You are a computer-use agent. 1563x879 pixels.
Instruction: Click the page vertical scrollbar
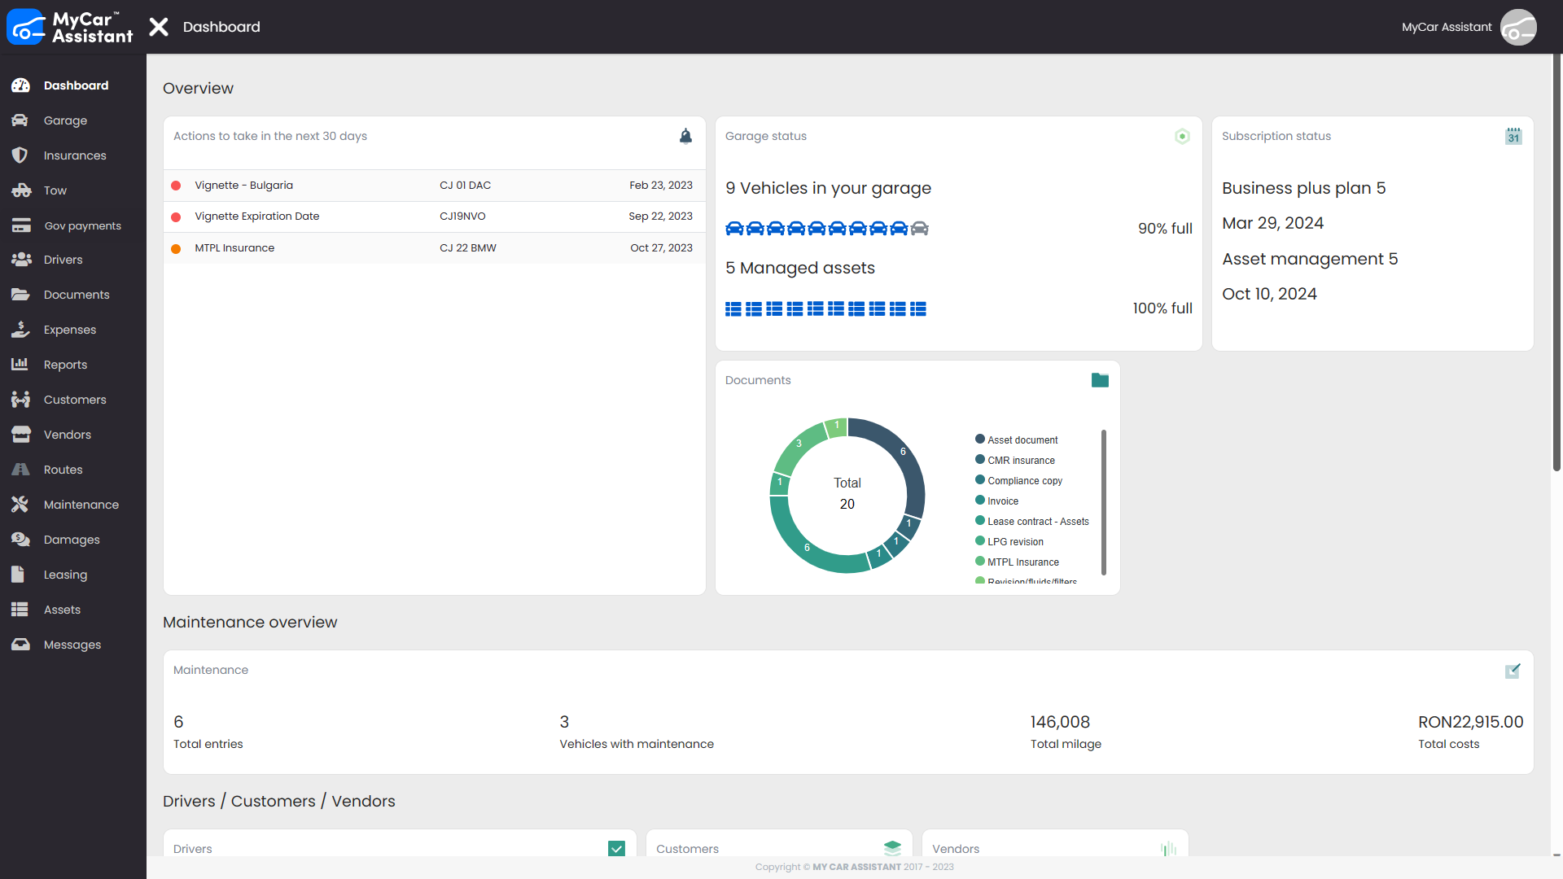[1556, 263]
